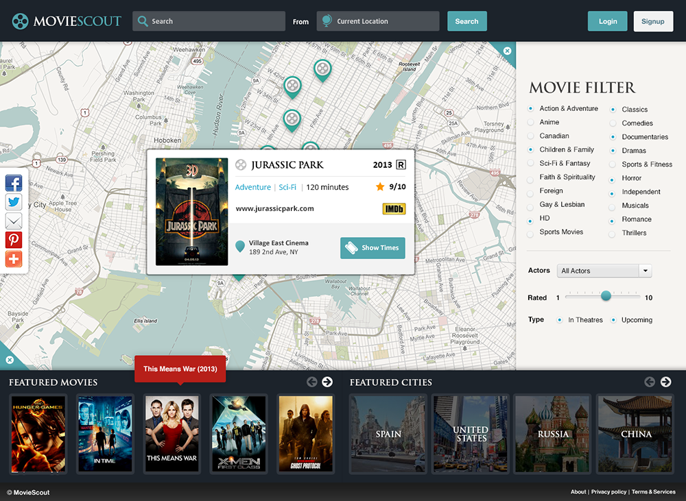Image resolution: width=686 pixels, height=501 pixels.
Task: Open the Adventure genre link
Action: click(253, 187)
